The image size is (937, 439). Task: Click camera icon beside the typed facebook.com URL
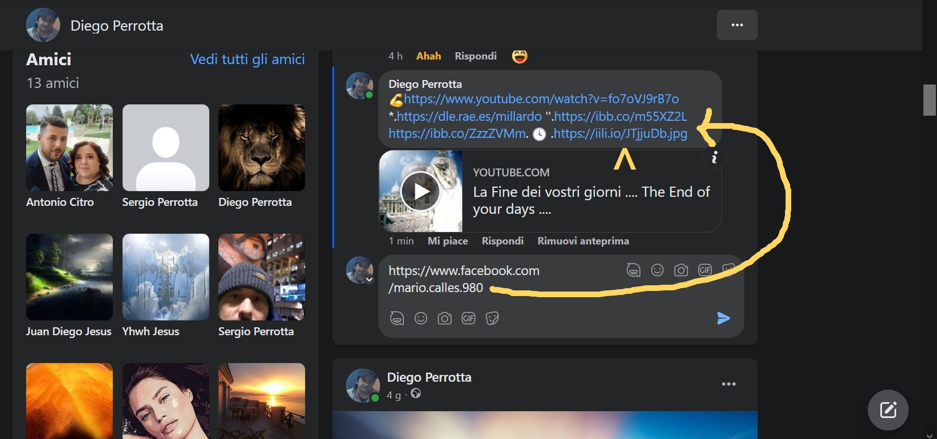[681, 270]
